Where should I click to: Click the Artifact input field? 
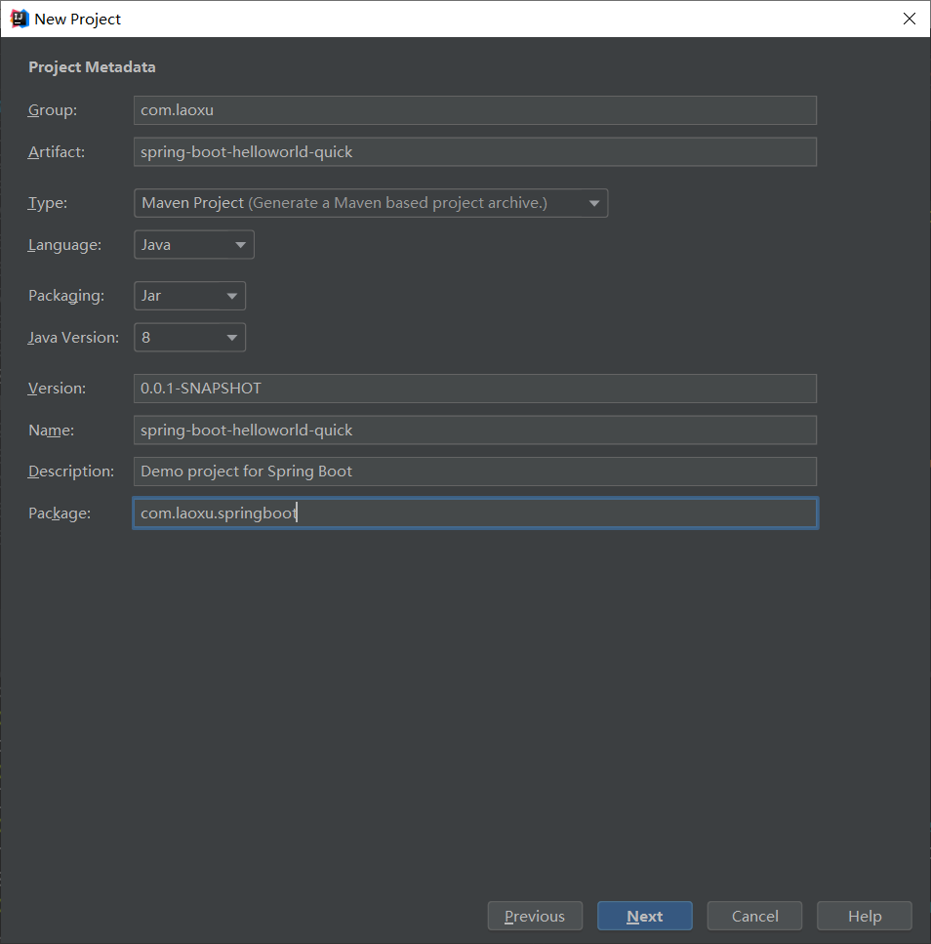pyautogui.click(x=475, y=151)
